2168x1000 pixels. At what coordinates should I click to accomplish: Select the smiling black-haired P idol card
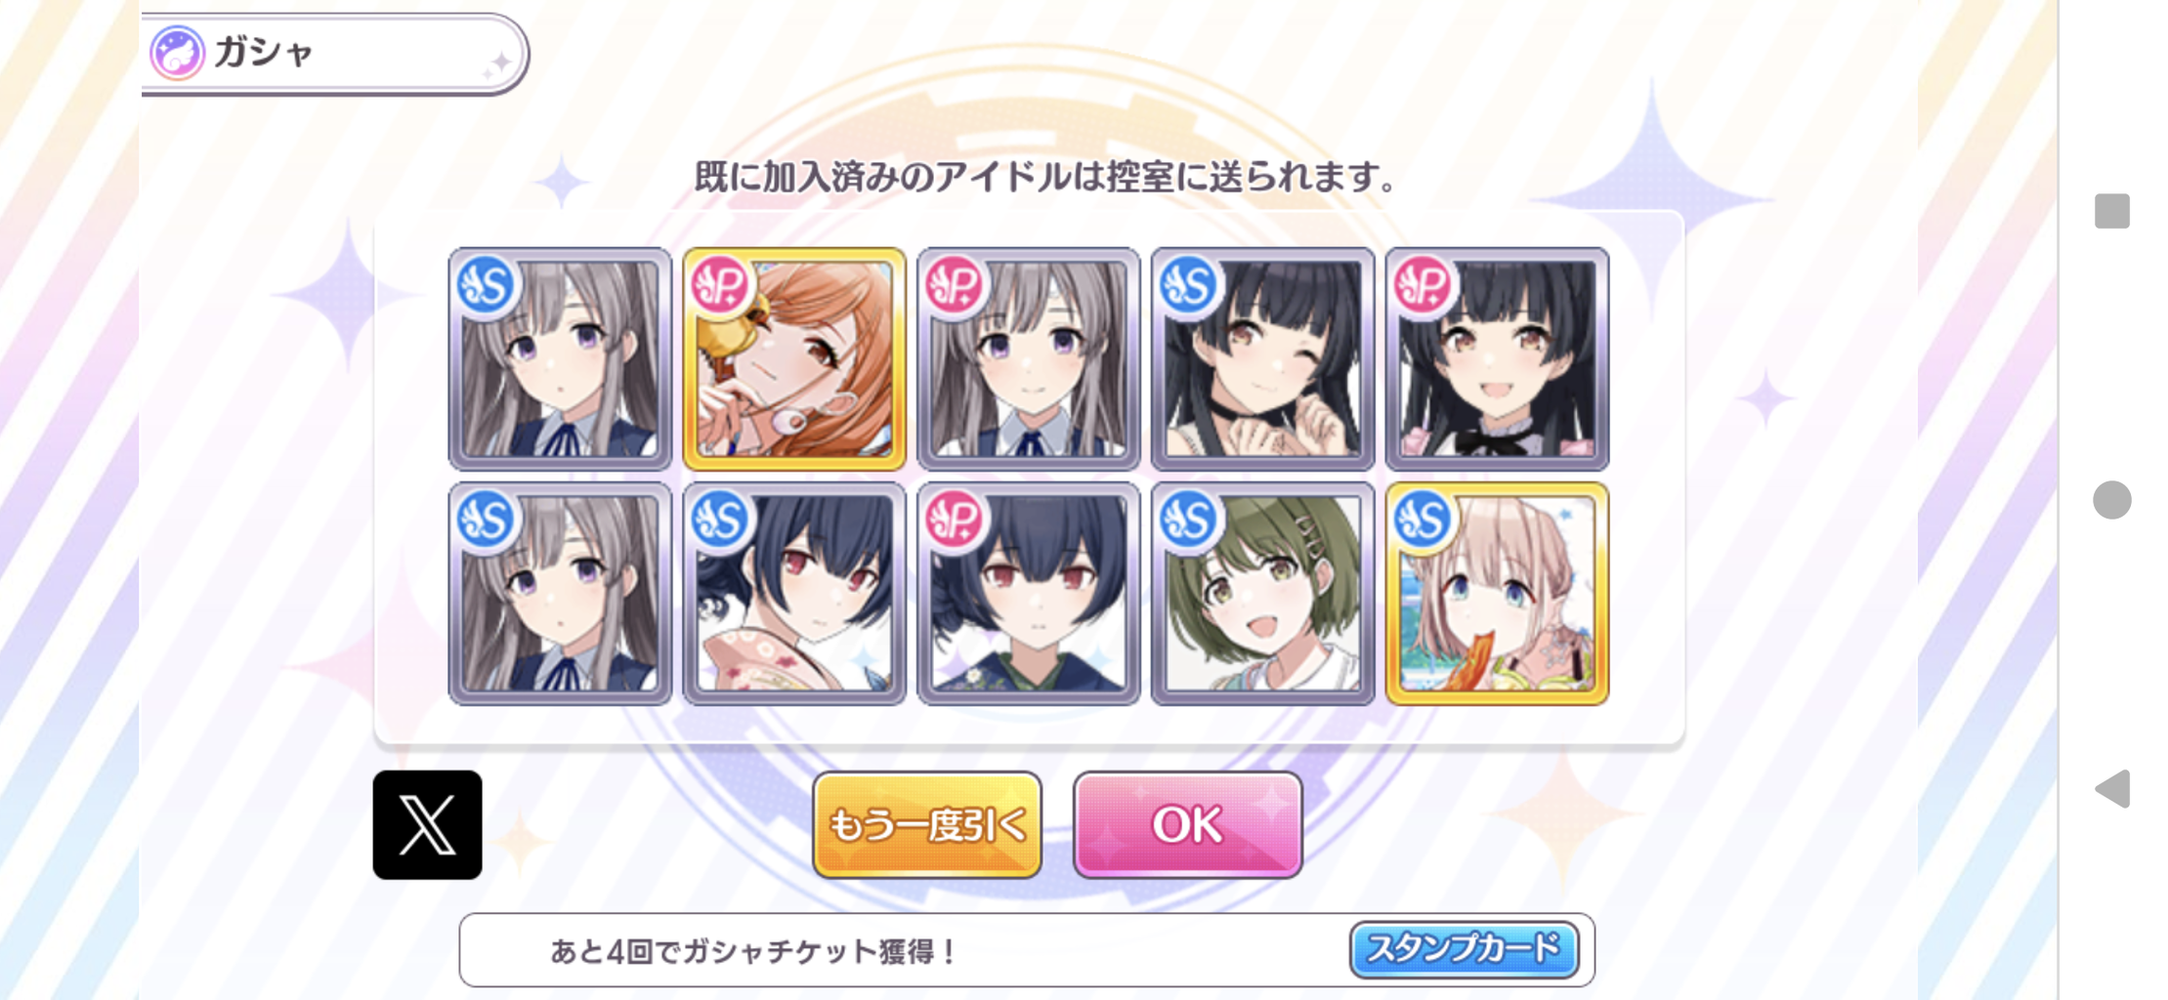click(1498, 359)
